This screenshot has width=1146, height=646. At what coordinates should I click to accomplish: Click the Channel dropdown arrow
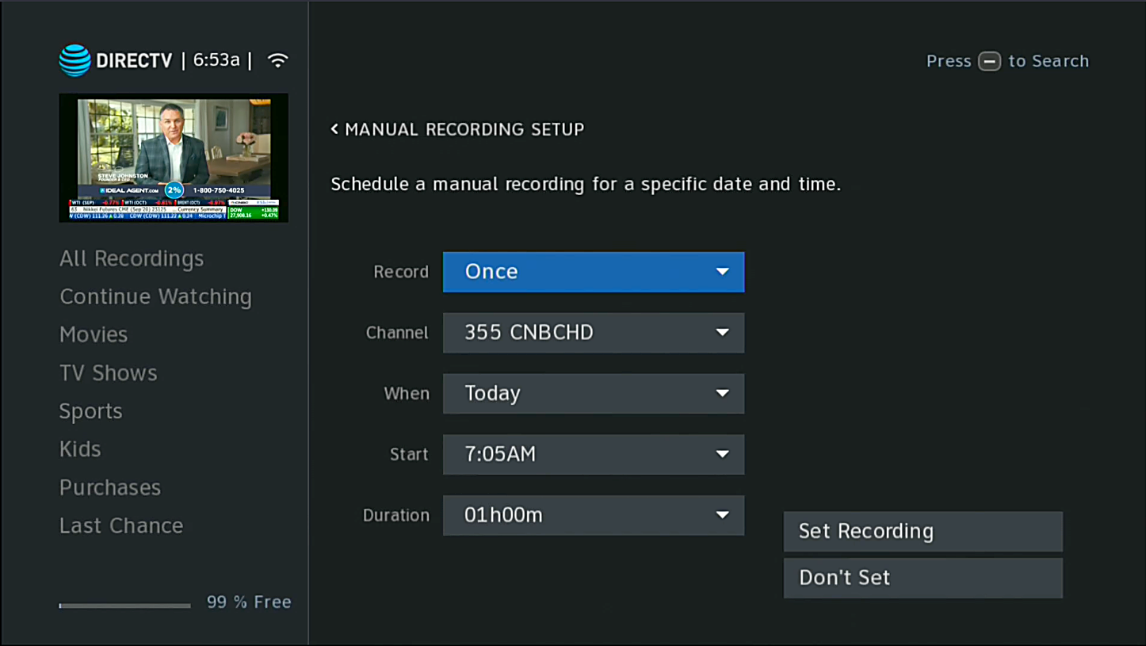pos(722,333)
